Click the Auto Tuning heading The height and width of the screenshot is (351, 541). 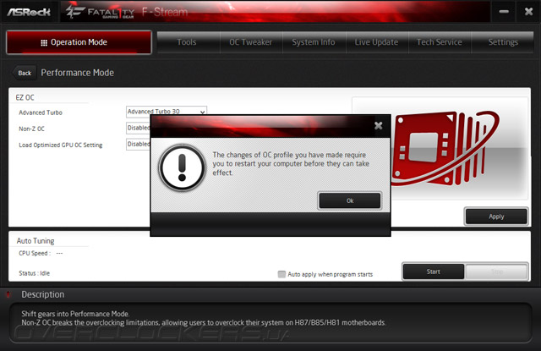click(x=36, y=240)
